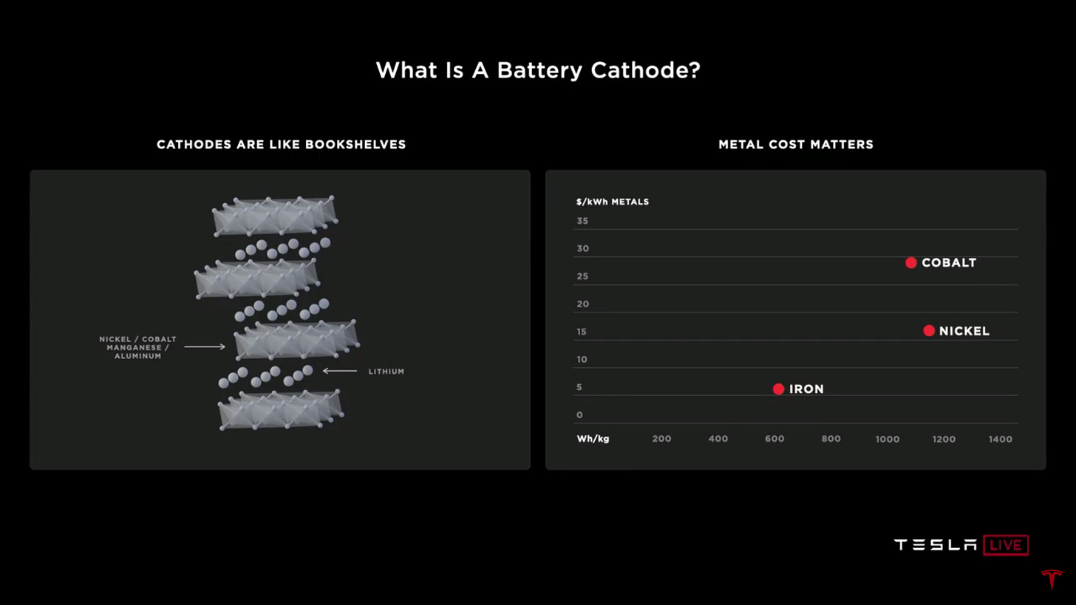Click the 'Wh/kg' axis label
This screenshot has width=1076, height=605.
593,439
